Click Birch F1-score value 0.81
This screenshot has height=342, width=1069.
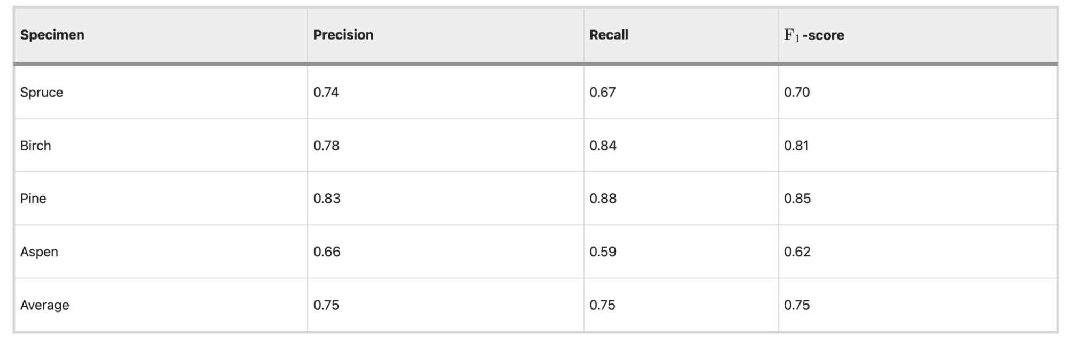coord(796,146)
